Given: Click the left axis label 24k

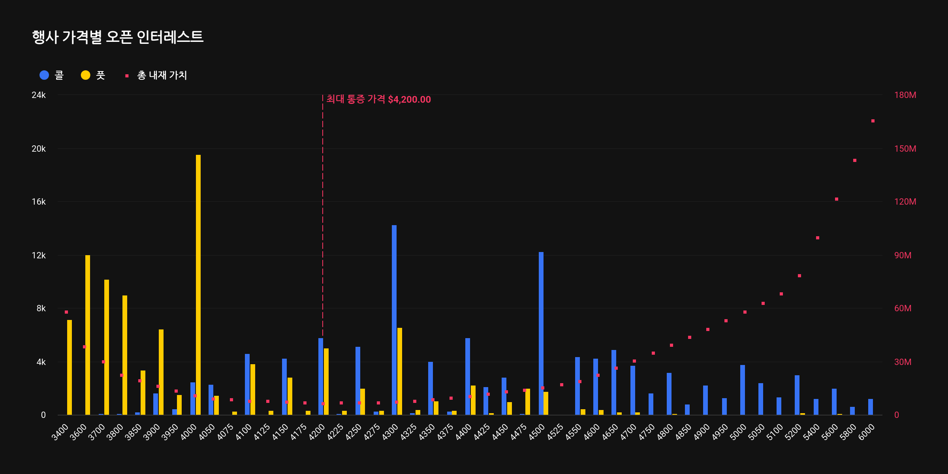Looking at the screenshot, I should 38,94.
